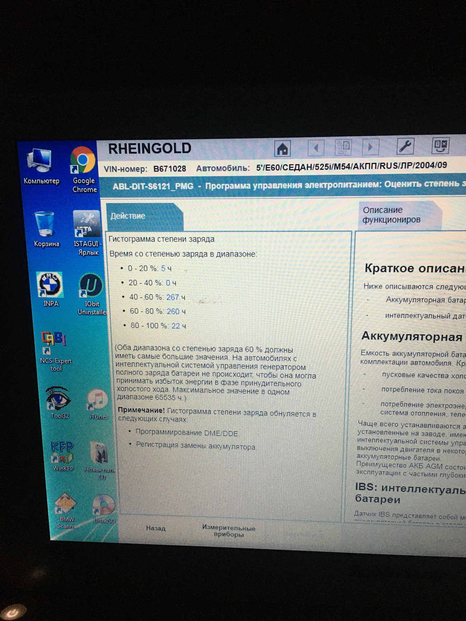The width and height of the screenshot is (466, 621).
Task: Click the Назад button
Action: point(156,528)
